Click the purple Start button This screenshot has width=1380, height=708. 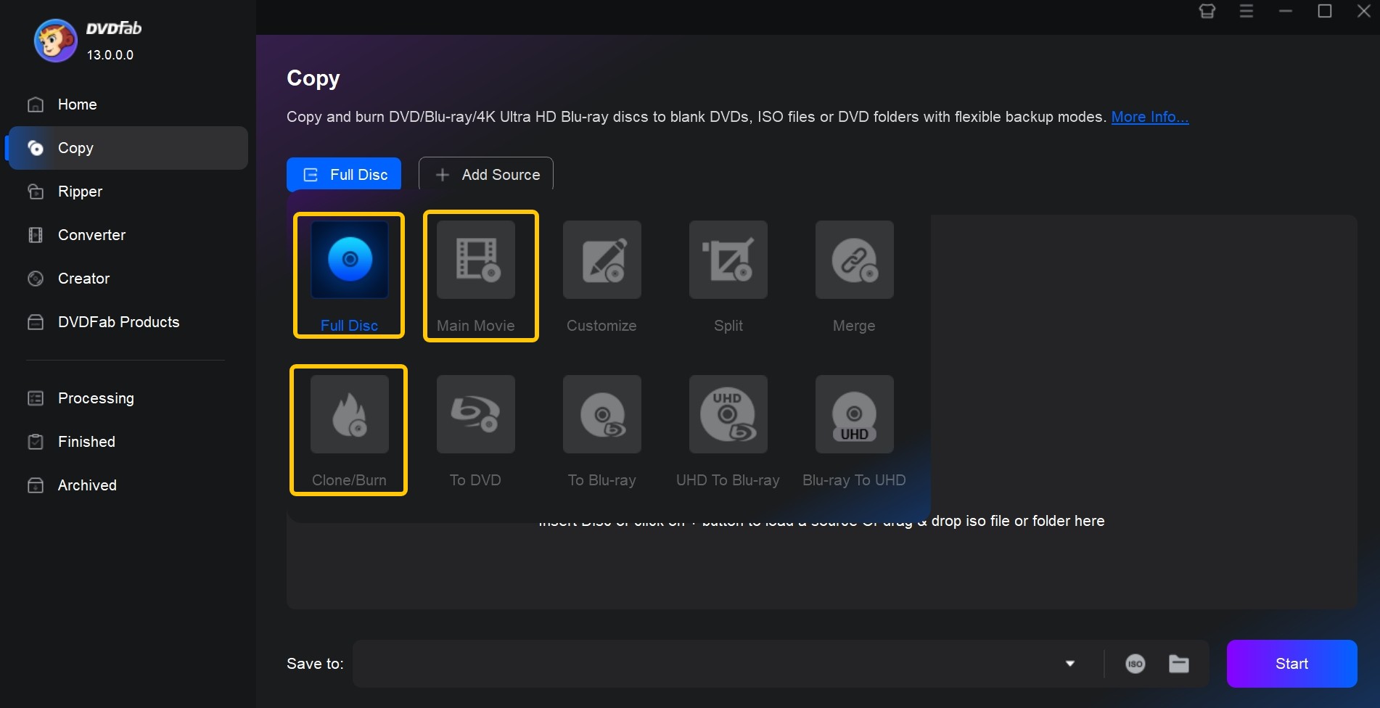[1291, 664]
